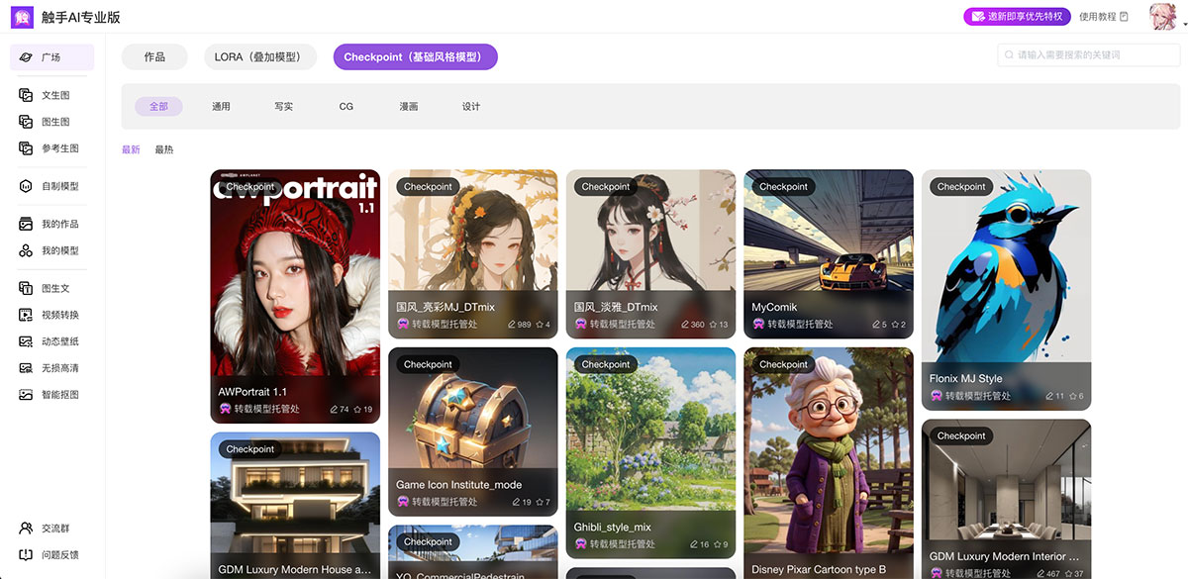Switch to LORA（叠加模型） tab

point(259,57)
